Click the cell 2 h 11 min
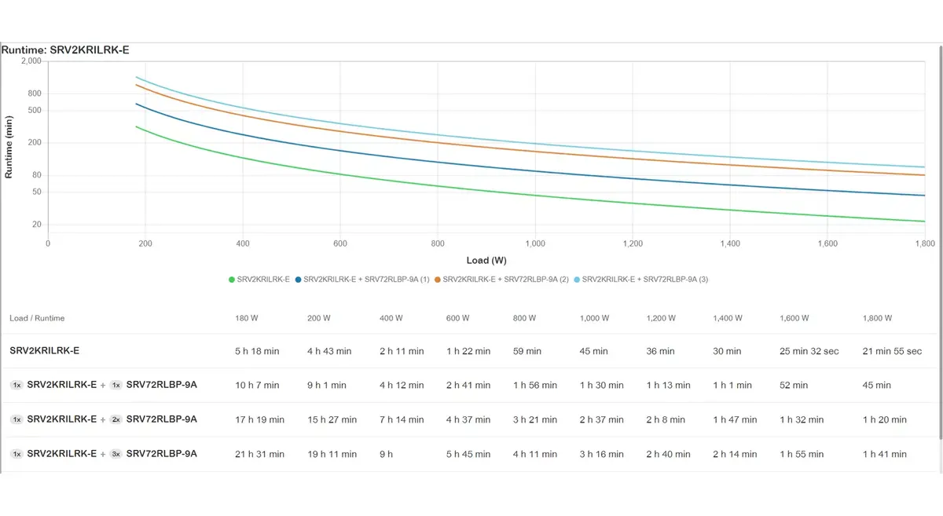 point(402,351)
